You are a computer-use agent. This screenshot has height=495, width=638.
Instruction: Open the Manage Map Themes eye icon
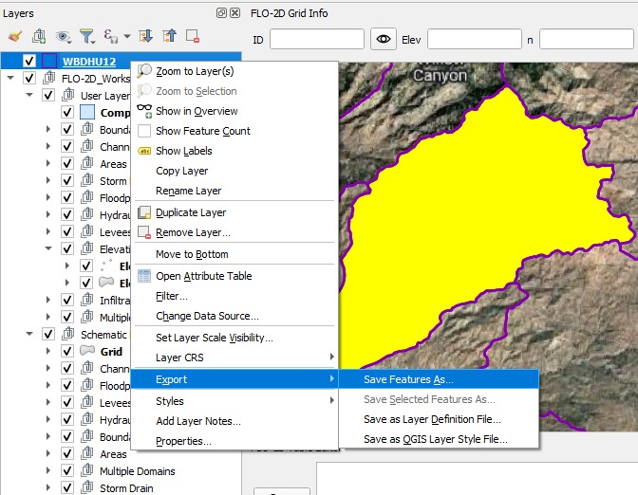click(x=64, y=36)
